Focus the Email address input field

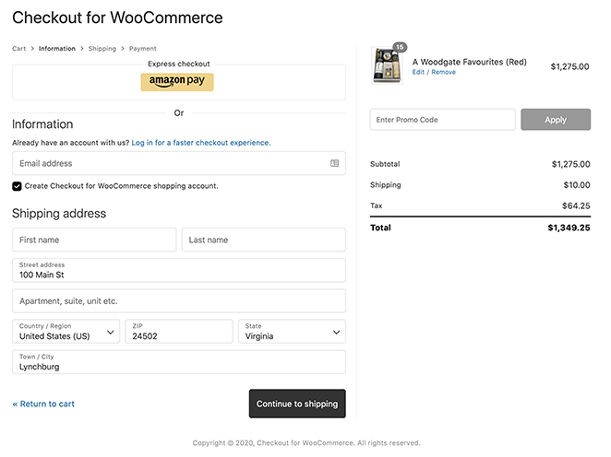pyautogui.click(x=171, y=163)
